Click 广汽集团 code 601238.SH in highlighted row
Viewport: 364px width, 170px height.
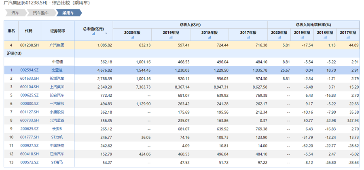coord(30,45)
